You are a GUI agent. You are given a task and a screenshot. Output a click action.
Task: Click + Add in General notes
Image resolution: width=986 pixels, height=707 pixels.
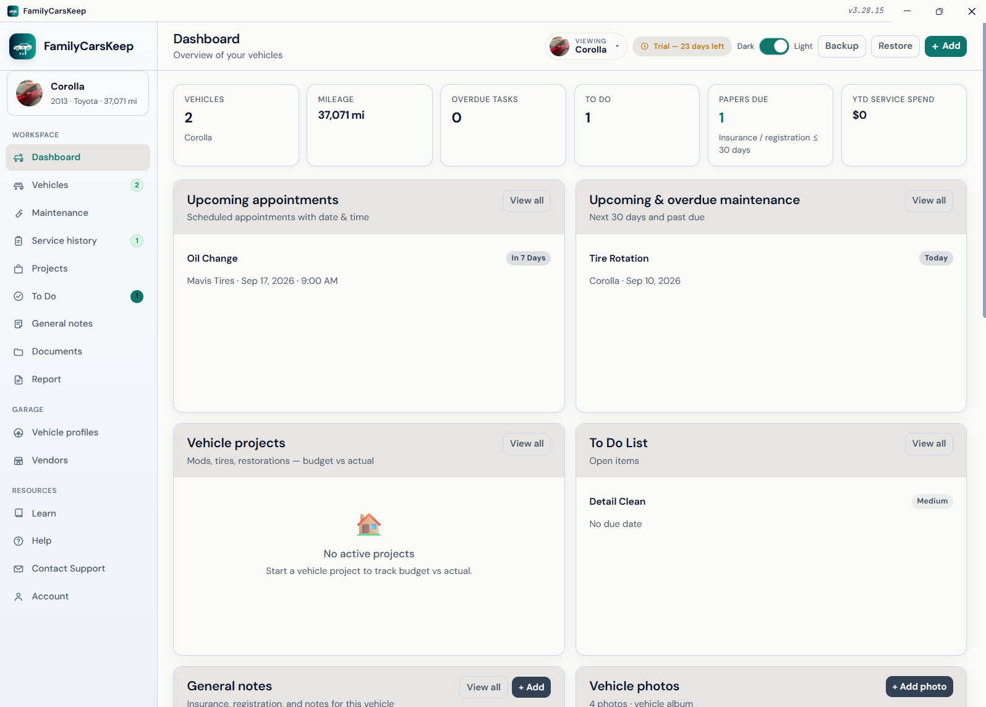532,687
